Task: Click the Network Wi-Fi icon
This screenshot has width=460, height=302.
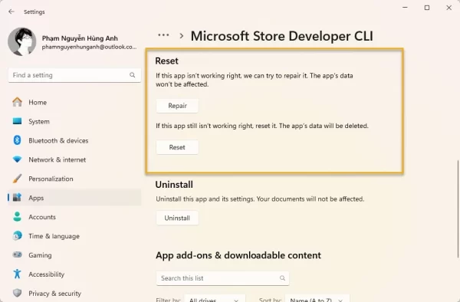Action: point(18,159)
